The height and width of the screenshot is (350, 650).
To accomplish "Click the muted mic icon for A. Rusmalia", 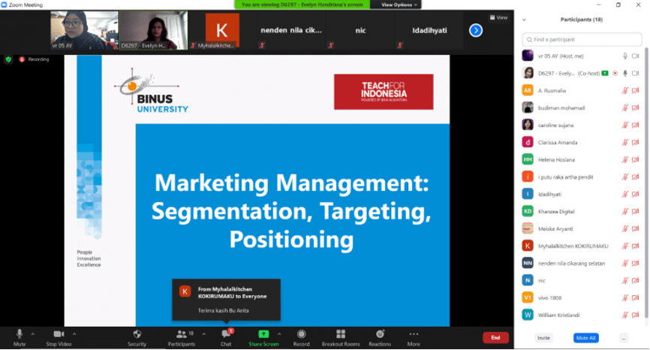I will coord(624,90).
